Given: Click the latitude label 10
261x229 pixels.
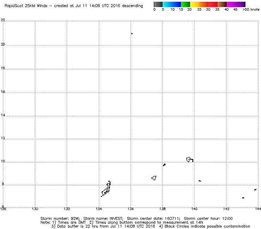Looking at the screenshot, I should (x=3, y=161).
